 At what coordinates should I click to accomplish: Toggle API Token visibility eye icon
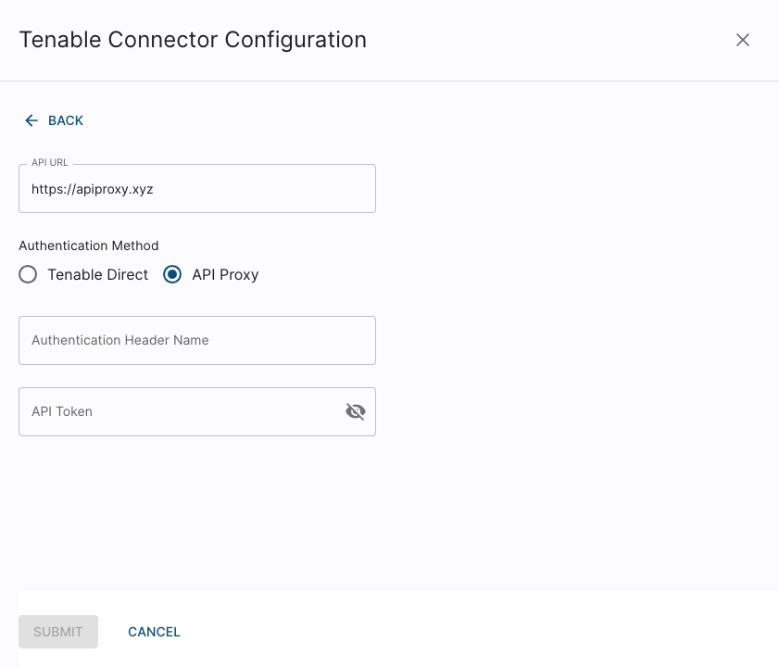(356, 411)
